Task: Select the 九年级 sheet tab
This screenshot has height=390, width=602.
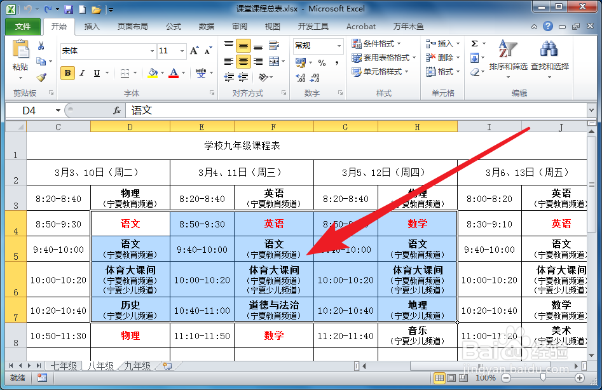Action: [x=137, y=365]
